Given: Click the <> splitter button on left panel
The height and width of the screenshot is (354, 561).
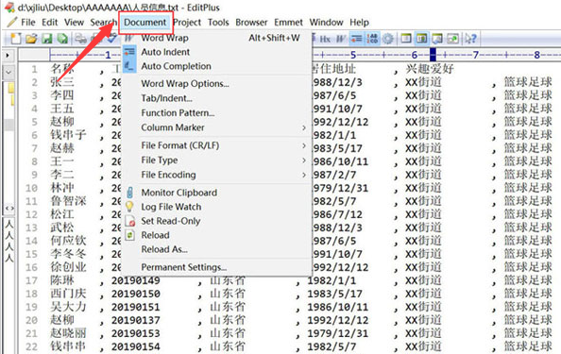Looking at the screenshot, I should [x=9, y=208].
